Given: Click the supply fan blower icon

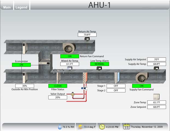Looking at the screenshot, I should coord(142,78).
